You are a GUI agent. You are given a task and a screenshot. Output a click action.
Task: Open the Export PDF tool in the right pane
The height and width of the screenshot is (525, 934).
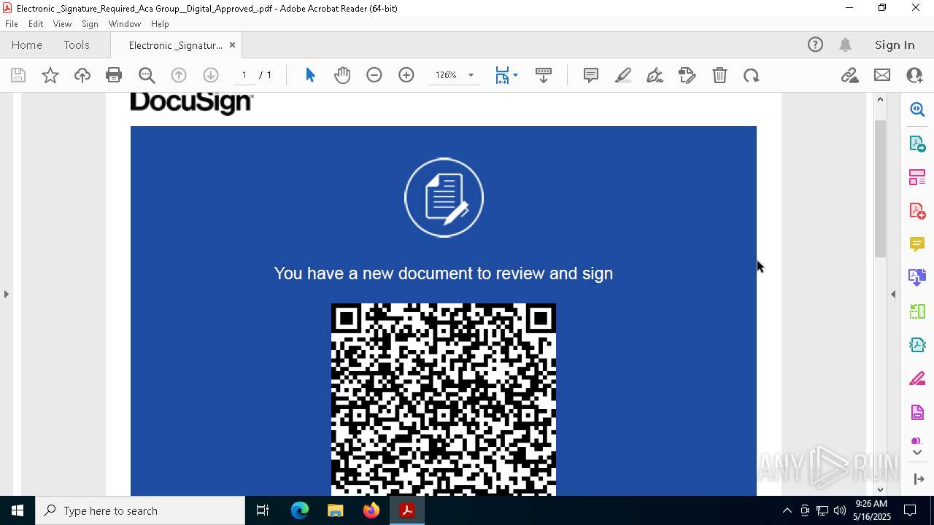(917, 144)
